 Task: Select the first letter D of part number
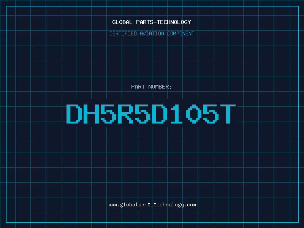(x=74, y=114)
